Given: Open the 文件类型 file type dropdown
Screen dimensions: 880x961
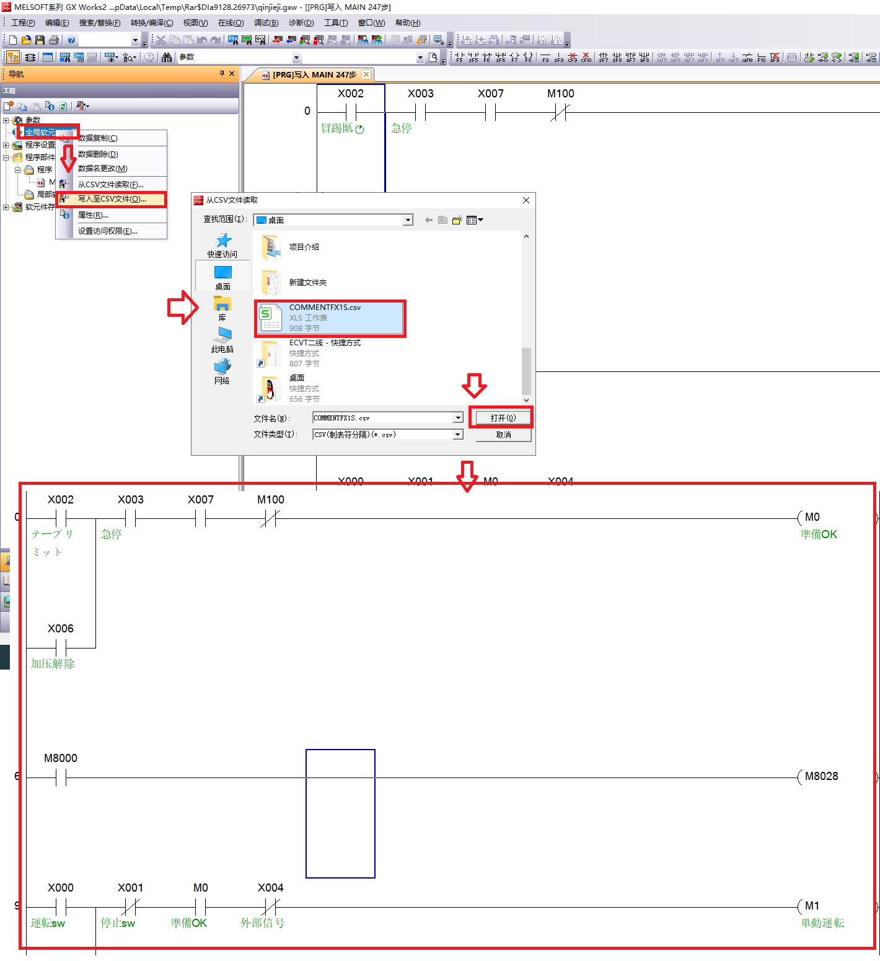Looking at the screenshot, I should tap(458, 435).
